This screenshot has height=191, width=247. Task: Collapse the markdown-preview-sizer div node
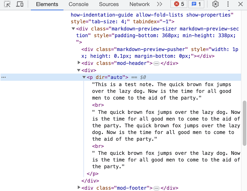(x=73, y=29)
